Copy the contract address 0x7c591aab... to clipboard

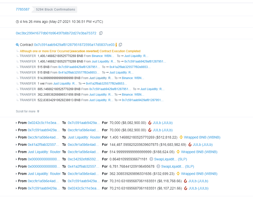[120, 45]
